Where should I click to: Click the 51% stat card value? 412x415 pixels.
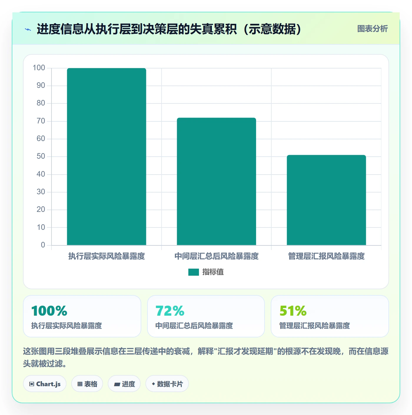[293, 311]
